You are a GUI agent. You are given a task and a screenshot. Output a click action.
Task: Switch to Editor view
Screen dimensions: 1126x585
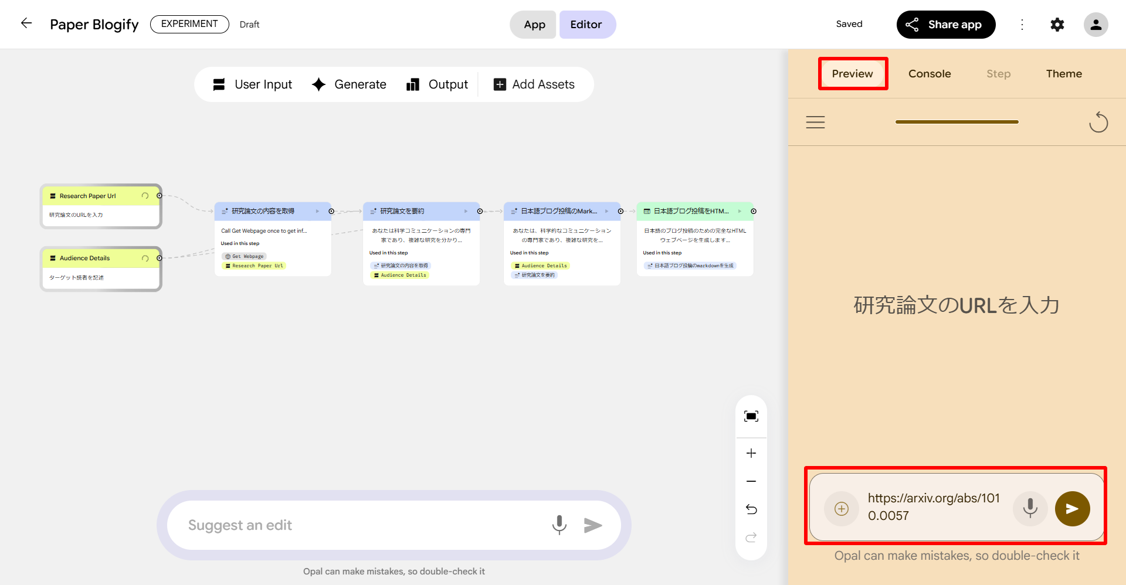coord(586,25)
